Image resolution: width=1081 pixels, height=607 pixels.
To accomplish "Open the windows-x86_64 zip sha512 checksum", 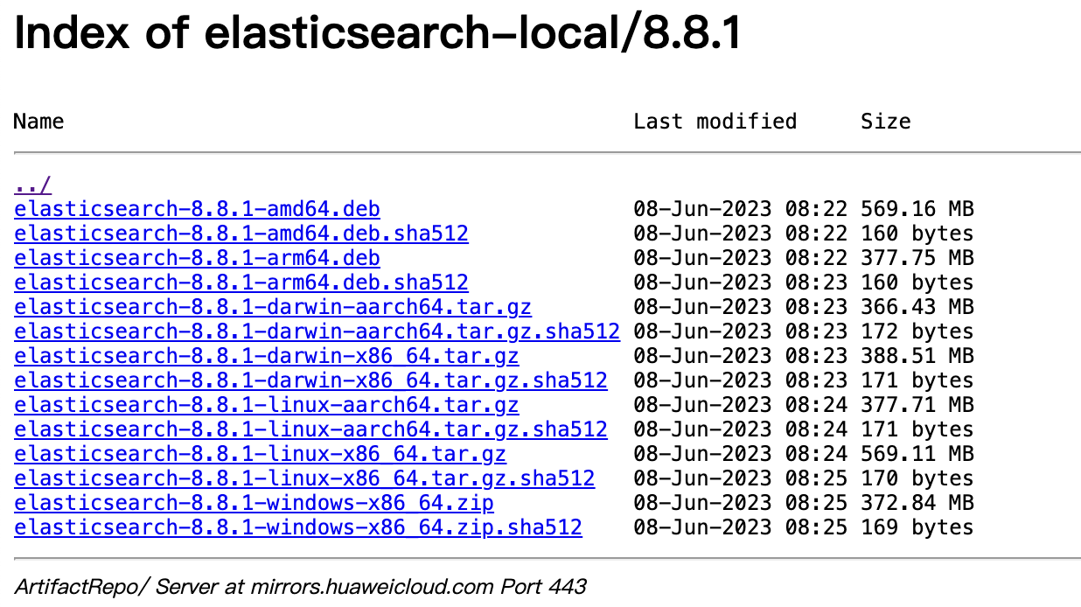I will pos(296,527).
